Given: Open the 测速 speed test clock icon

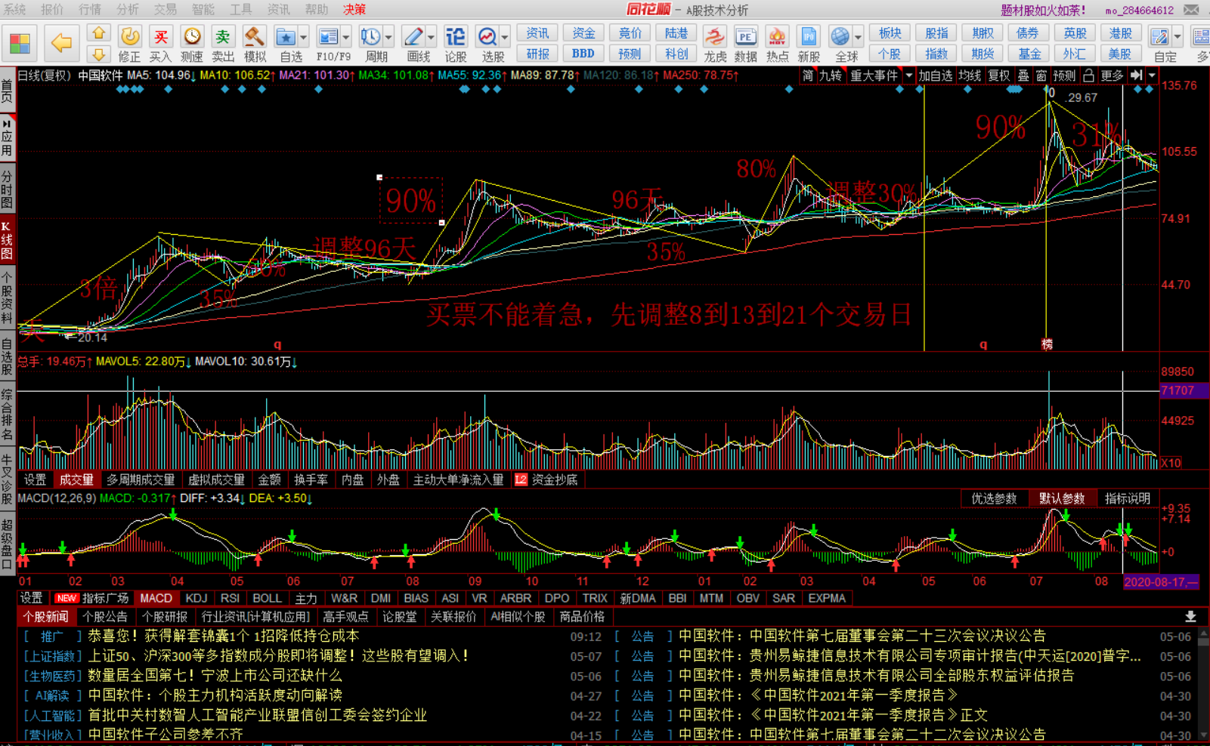Looking at the screenshot, I should click(192, 45).
